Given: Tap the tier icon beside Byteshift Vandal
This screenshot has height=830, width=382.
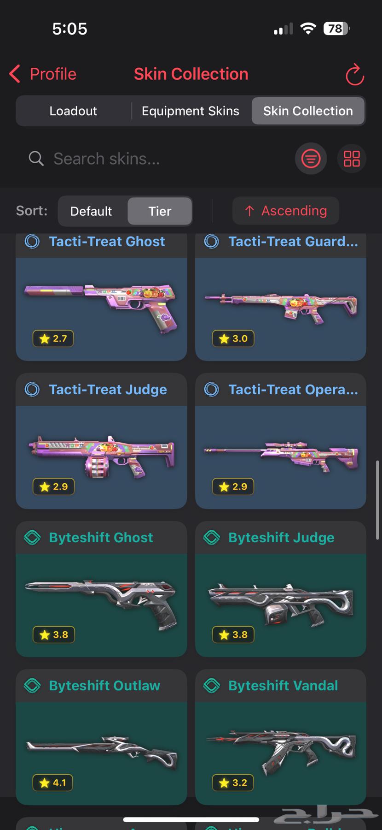Looking at the screenshot, I should pyautogui.click(x=212, y=685).
